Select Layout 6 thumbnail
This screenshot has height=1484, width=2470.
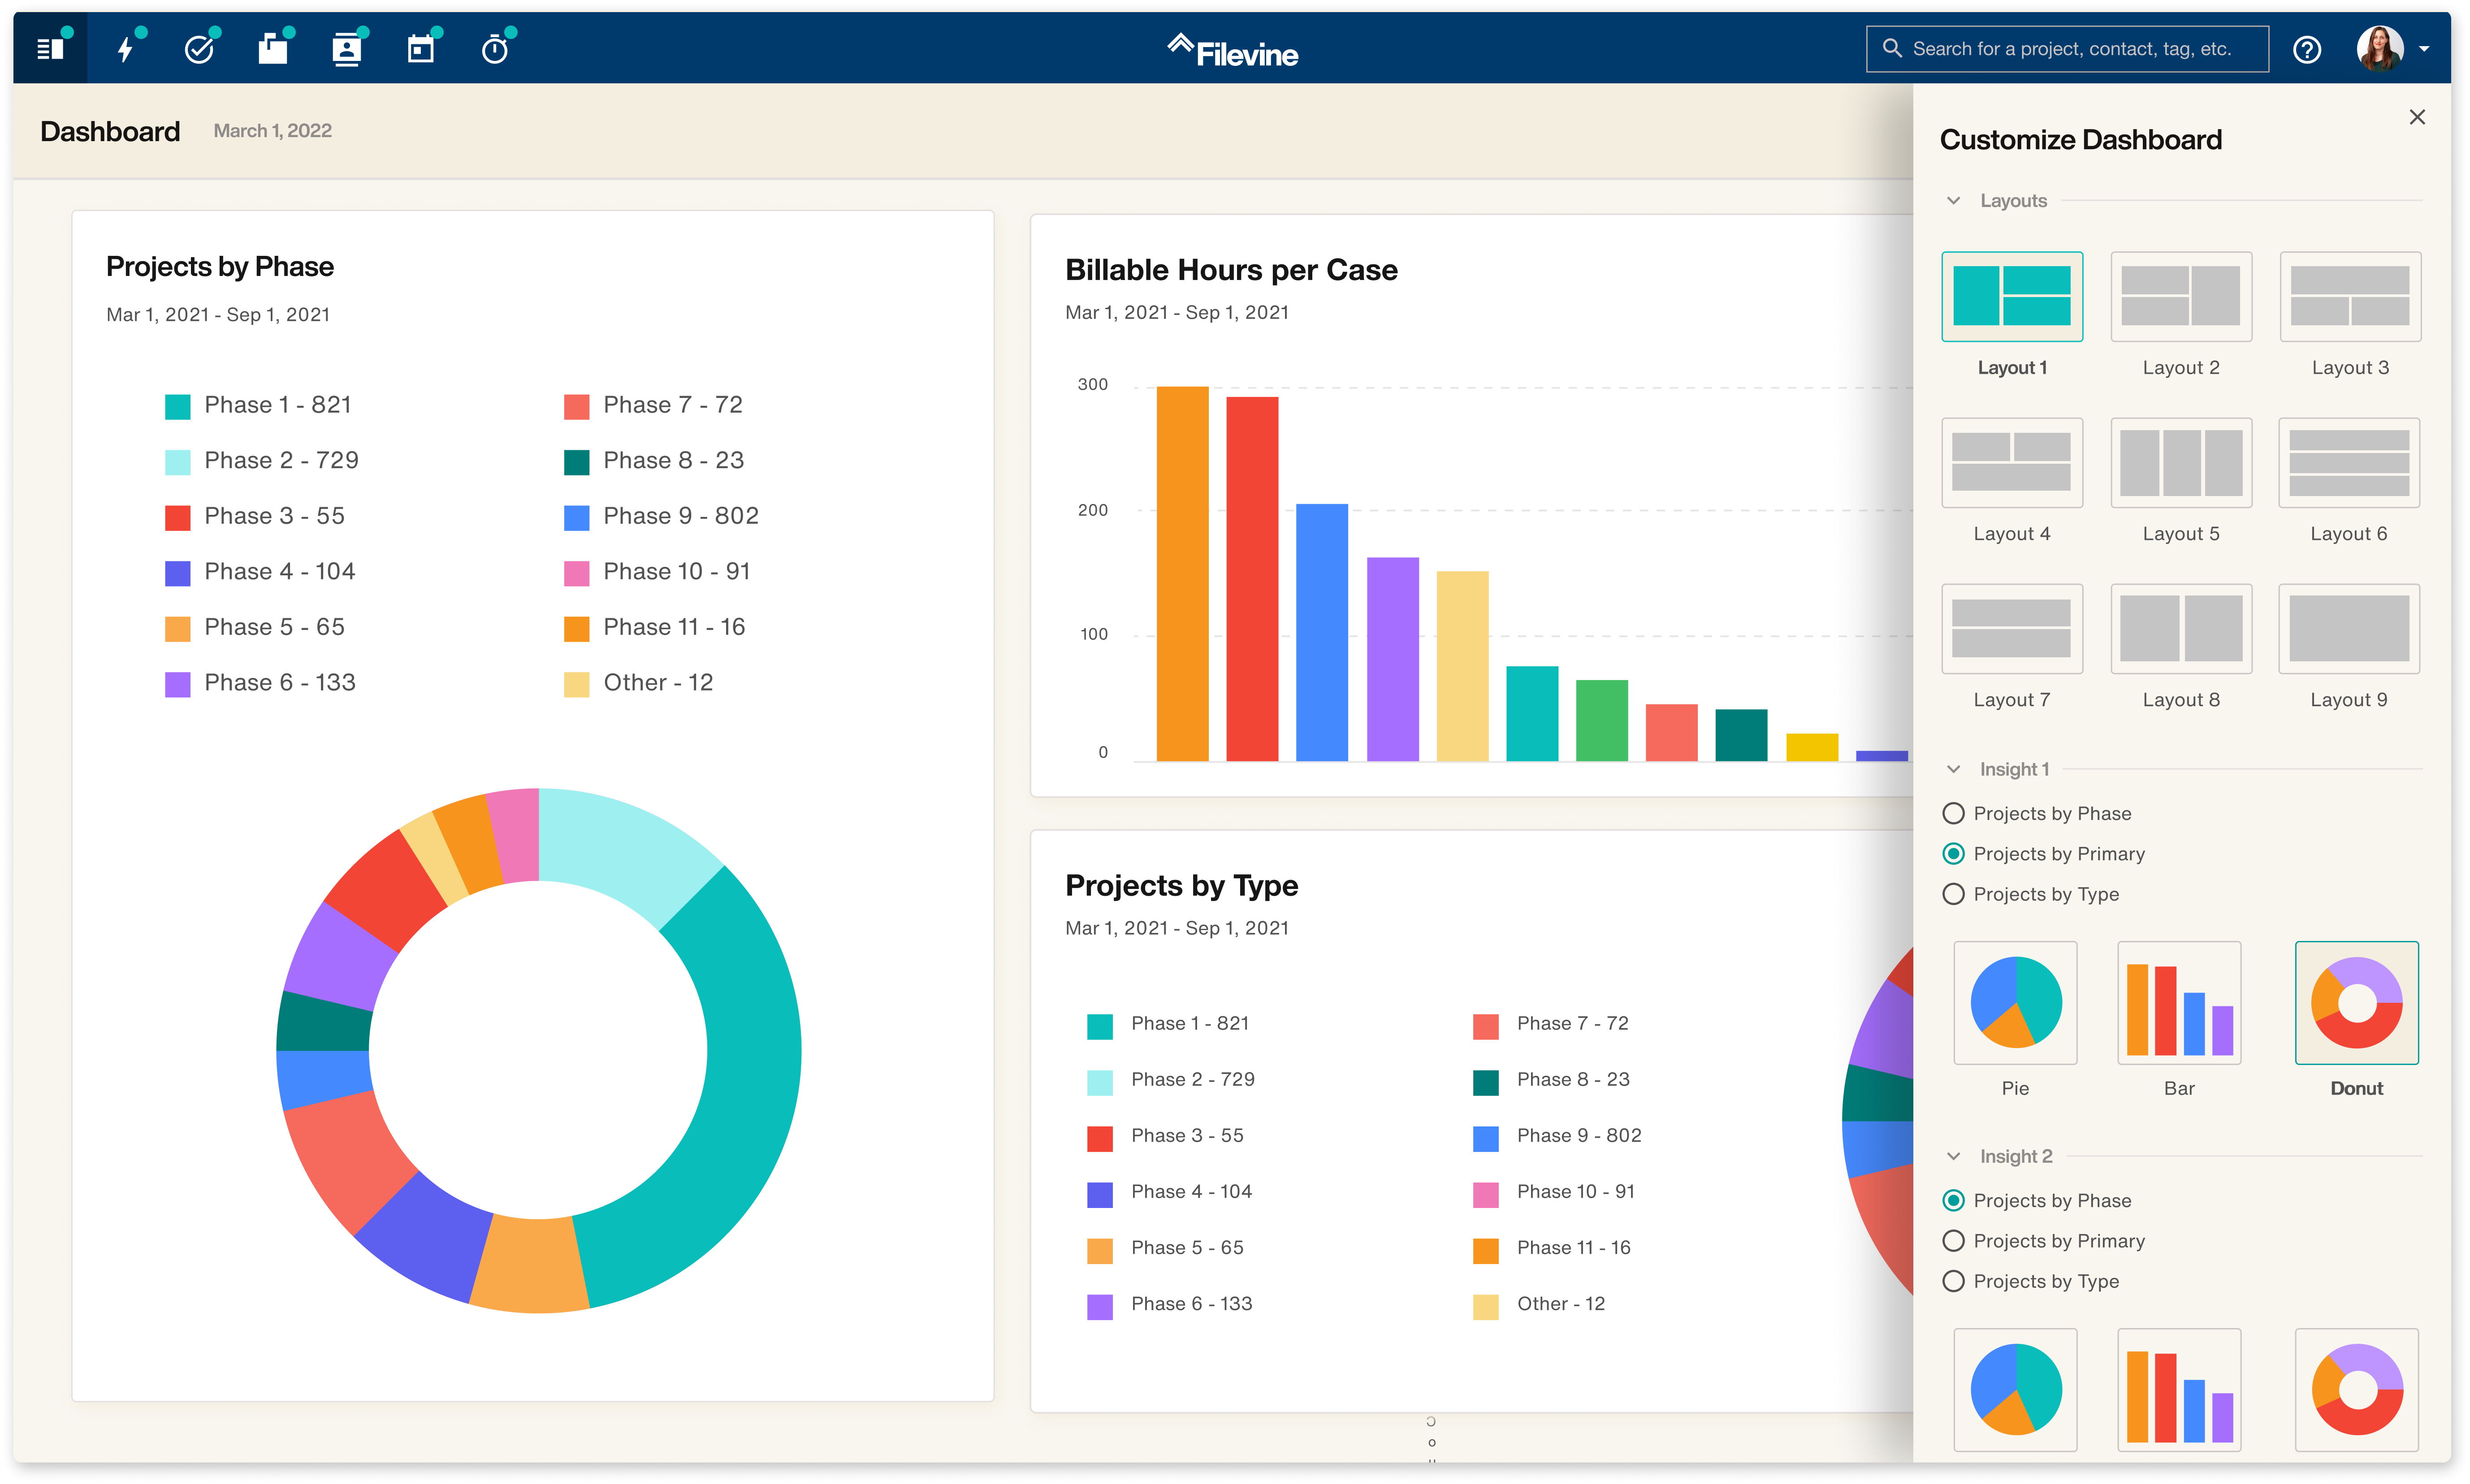tap(2349, 462)
